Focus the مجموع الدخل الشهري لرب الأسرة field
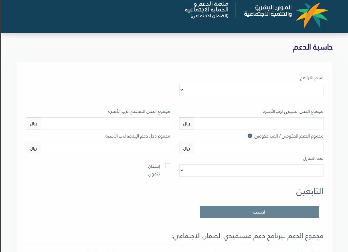Image resolution: width=348 pixels, height=252 pixels. point(258,124)
